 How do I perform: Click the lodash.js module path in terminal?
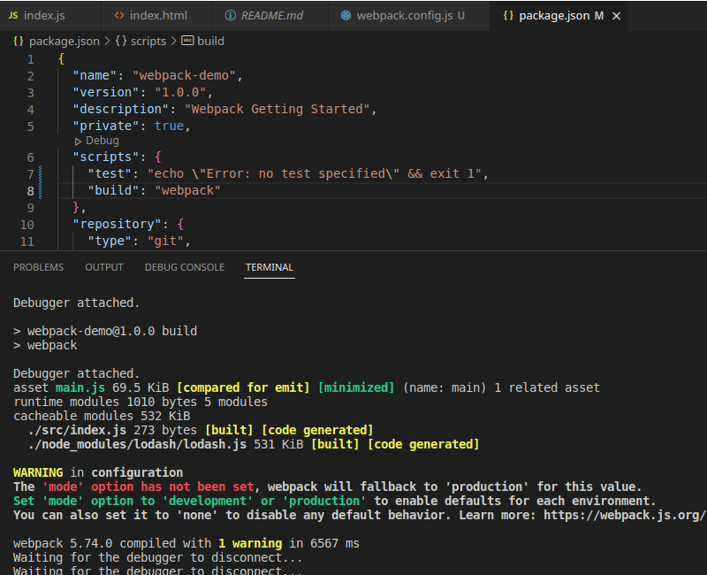tap(137, 444)
